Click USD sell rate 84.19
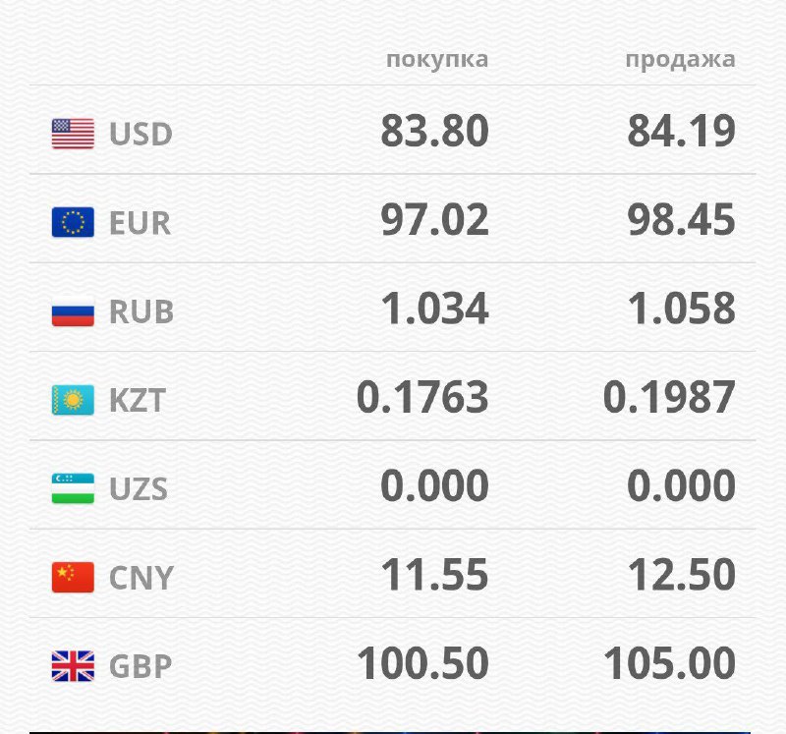This screenshot has width=786, height=734. tap(681, 132)
